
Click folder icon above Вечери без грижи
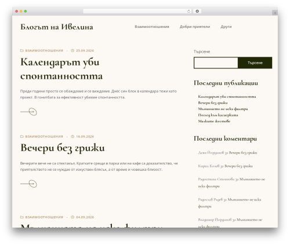coord(22,137)
